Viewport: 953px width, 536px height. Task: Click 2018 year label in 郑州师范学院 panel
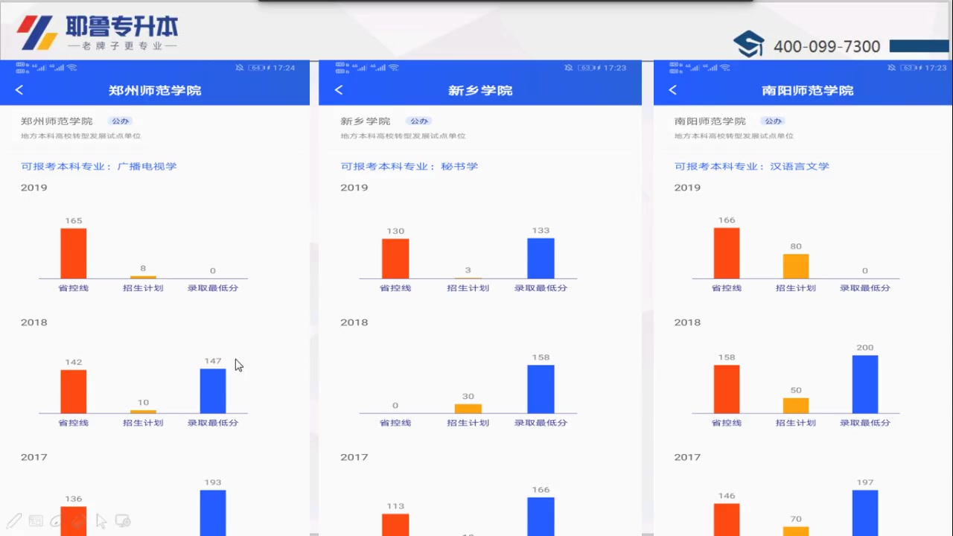pos(34,322)
